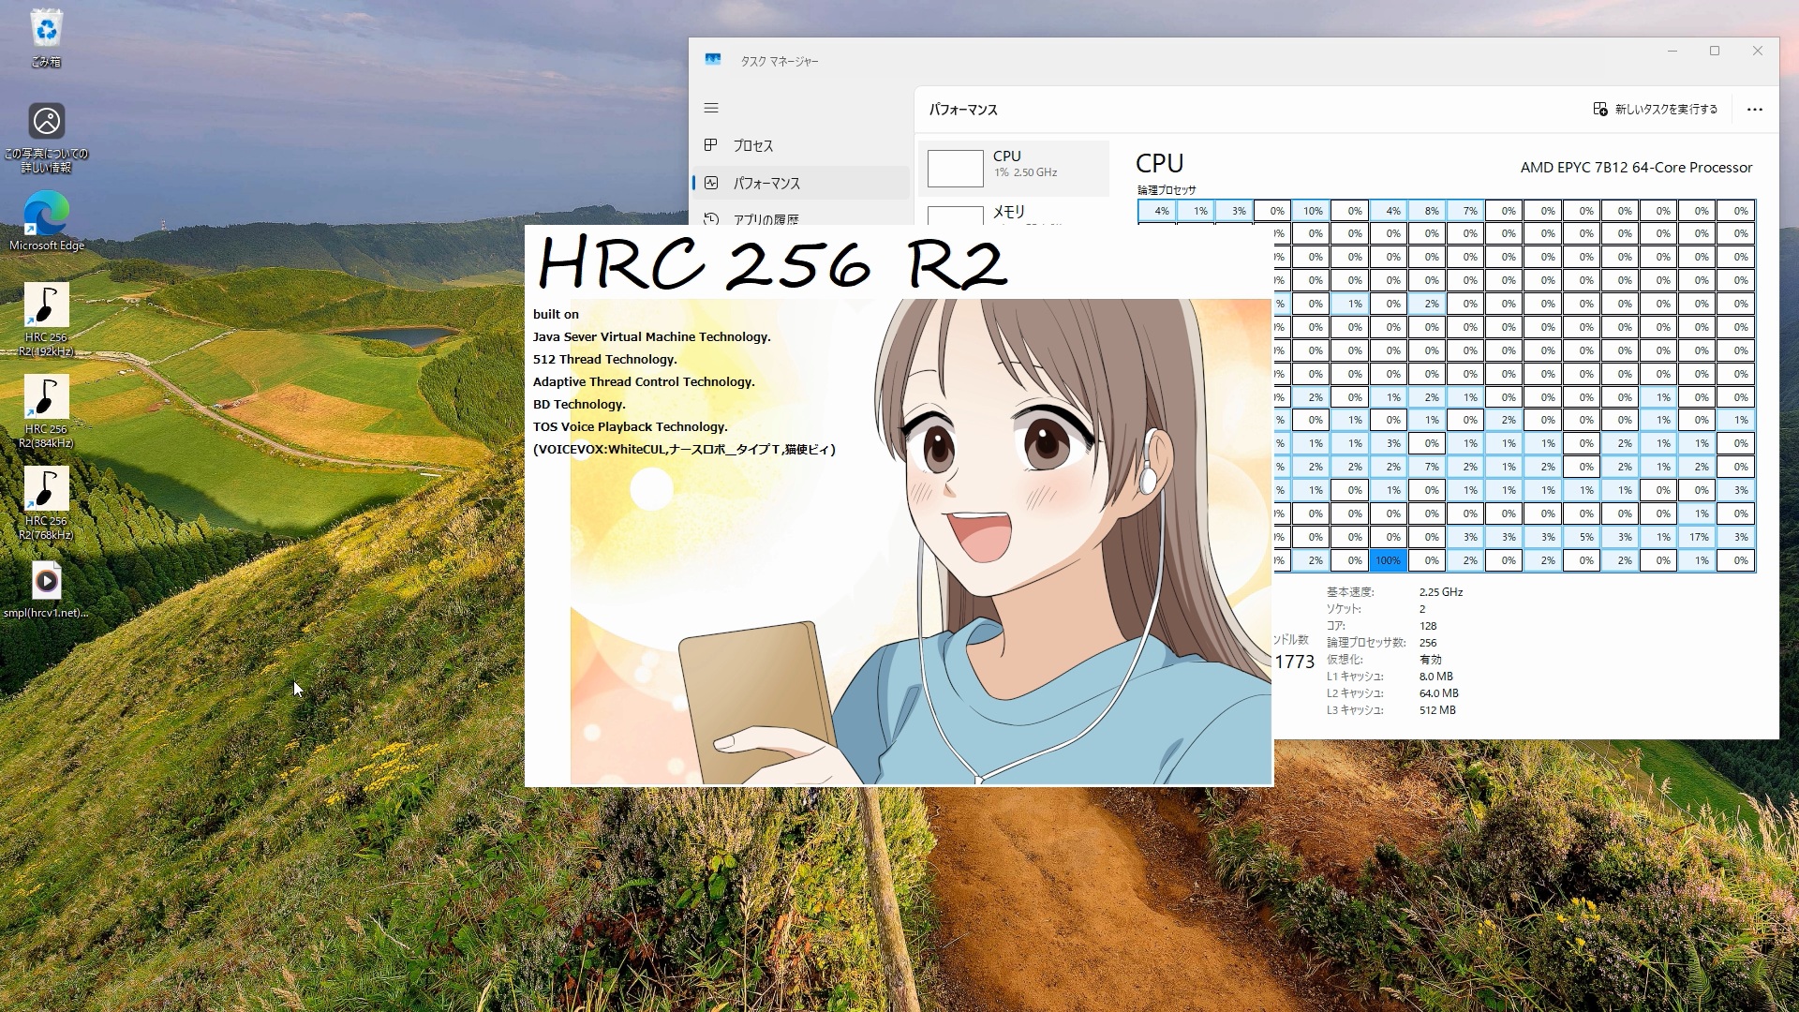Maximize the Task Manager window
This screenshot has width=1799, height=1012.
1715,51
